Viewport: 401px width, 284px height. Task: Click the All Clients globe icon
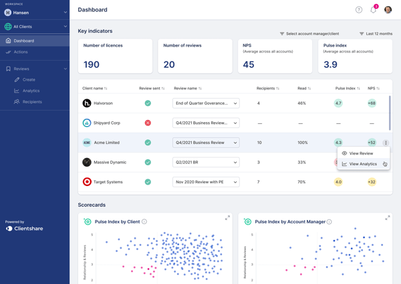(8, 27)
